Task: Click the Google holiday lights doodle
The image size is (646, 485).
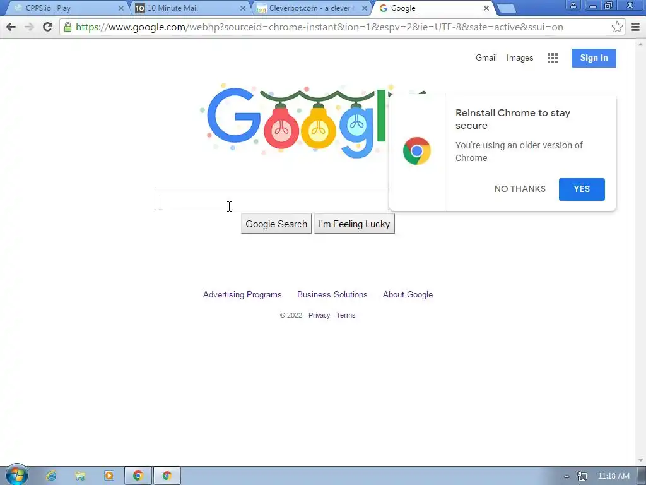Action: (294, 121)
